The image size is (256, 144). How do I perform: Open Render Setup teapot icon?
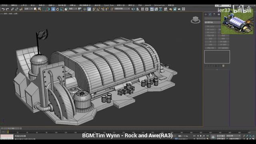coord(171,9)
